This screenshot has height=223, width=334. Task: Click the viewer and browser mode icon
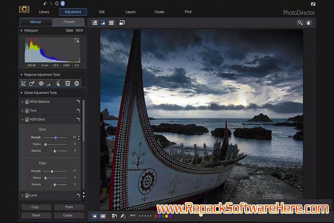(95, 23)
